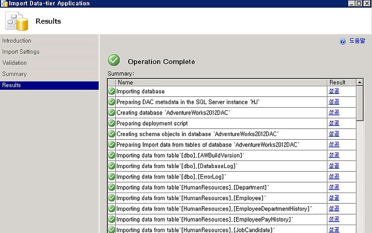372x233 pixels.
Task: Click the title bar application icon
Action: point(4,4)
